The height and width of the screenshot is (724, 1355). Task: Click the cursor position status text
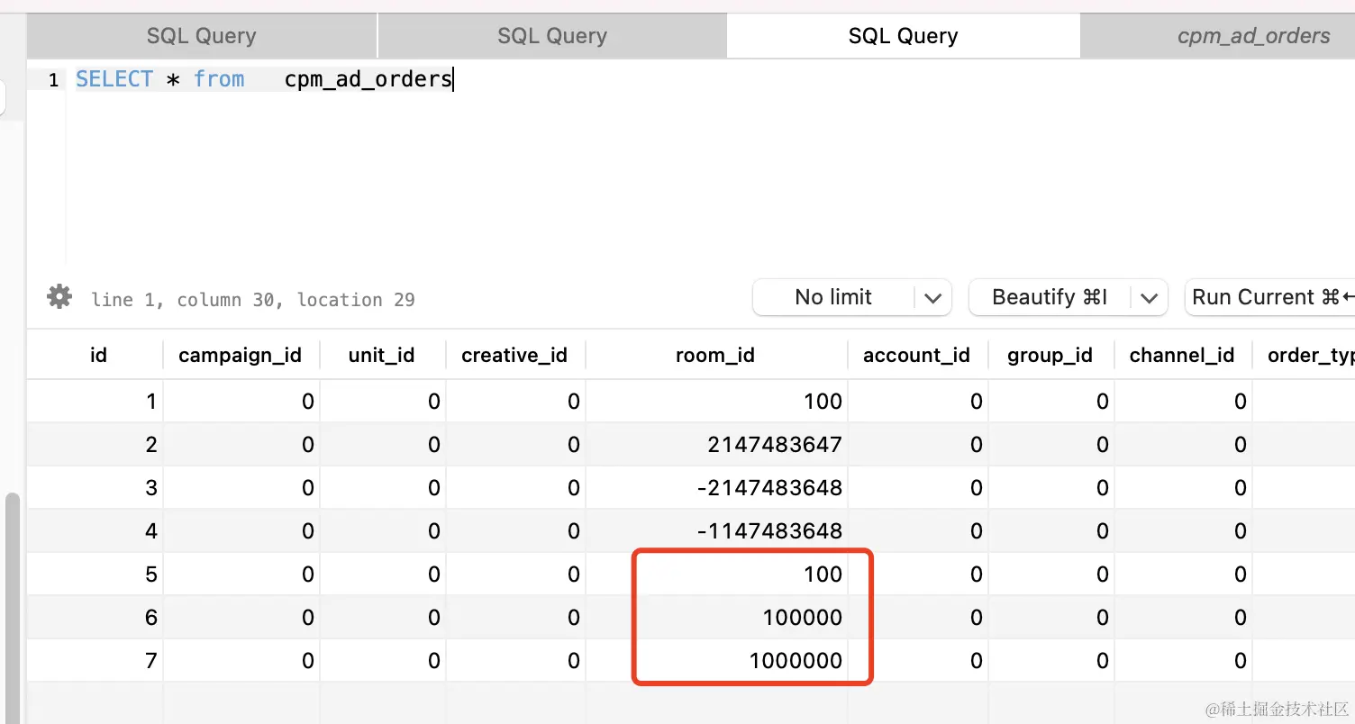click(253, 299)
